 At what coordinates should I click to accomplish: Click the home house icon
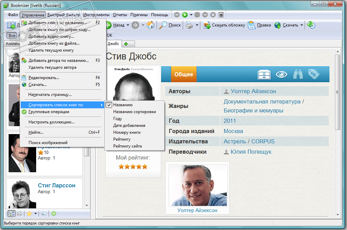(150, 25)
